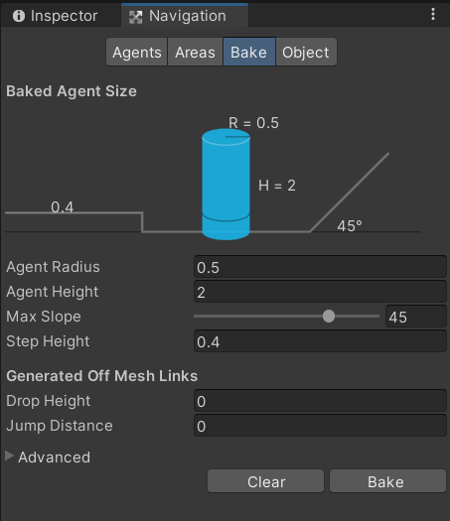Open the Object tab
This screenshot has width=450, height=521.
(306, 53)
